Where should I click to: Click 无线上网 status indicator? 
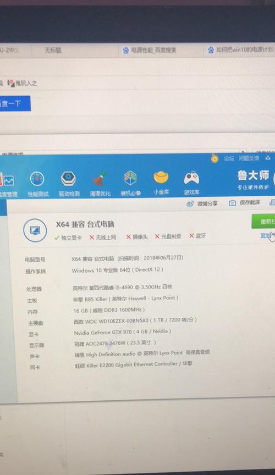coord(103,237)
